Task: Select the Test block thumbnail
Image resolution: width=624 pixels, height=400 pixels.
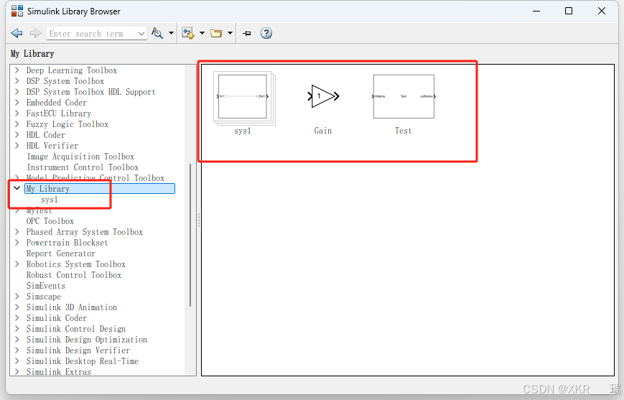Action: click(404, 96)
